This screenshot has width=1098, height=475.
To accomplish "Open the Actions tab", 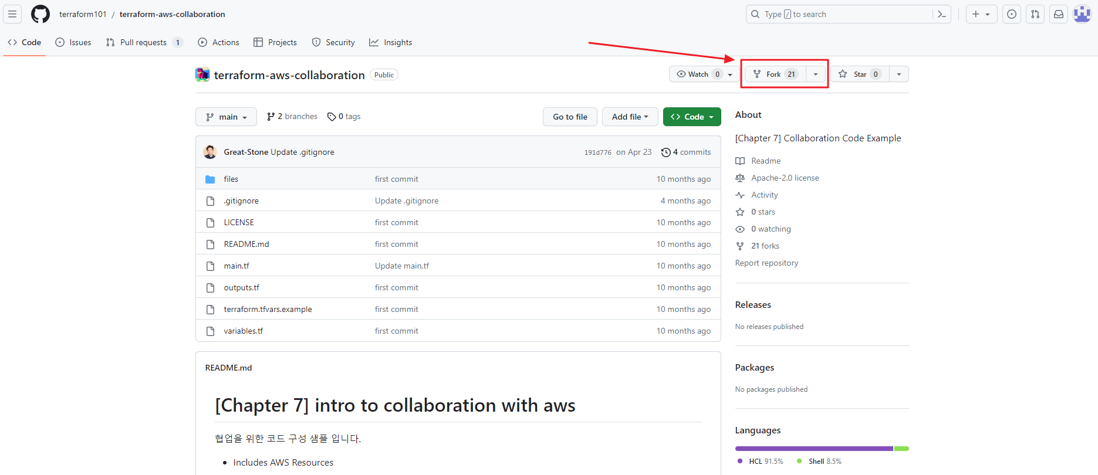I will [x=218, y=42].
